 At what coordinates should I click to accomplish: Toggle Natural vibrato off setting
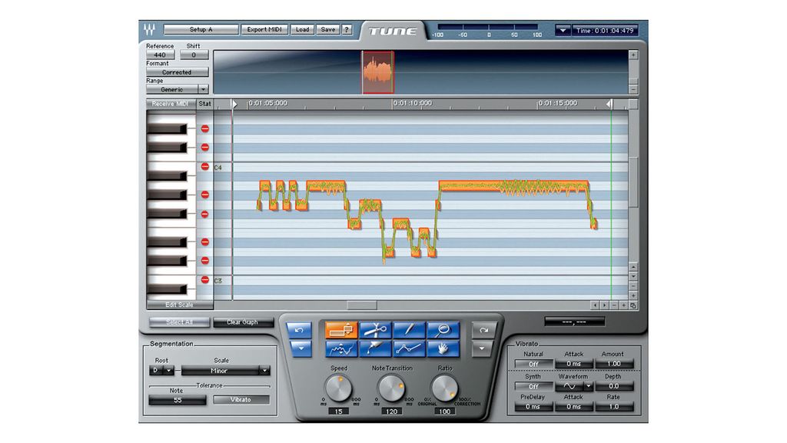[533, 363]
